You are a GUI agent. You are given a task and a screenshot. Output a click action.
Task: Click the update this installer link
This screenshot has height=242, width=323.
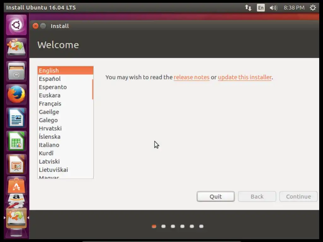pos(245,77)
